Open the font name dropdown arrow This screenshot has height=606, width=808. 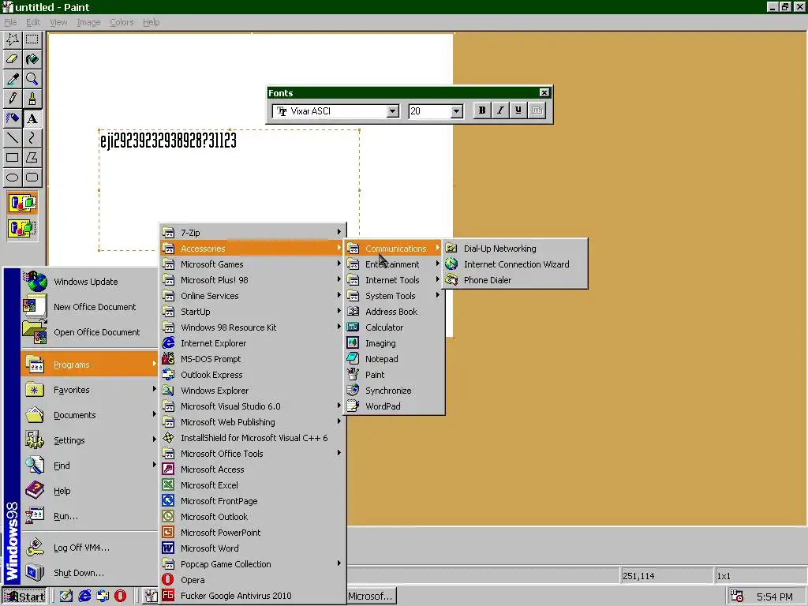(x=393, y=110)
